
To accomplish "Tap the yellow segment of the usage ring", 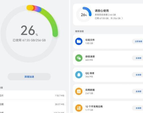I will pyautogui.click(x=30, y=8).
